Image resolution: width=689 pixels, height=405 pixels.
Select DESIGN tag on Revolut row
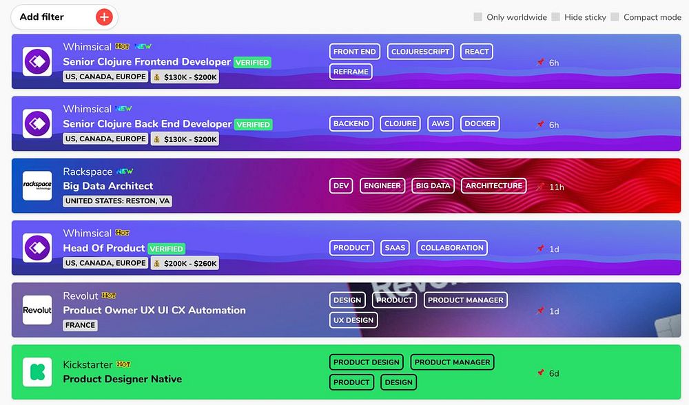tap(347, 300)
